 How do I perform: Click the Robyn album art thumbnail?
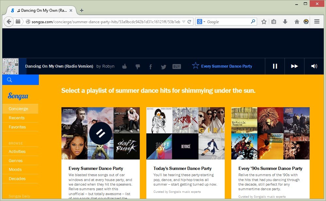click(10, 66)
